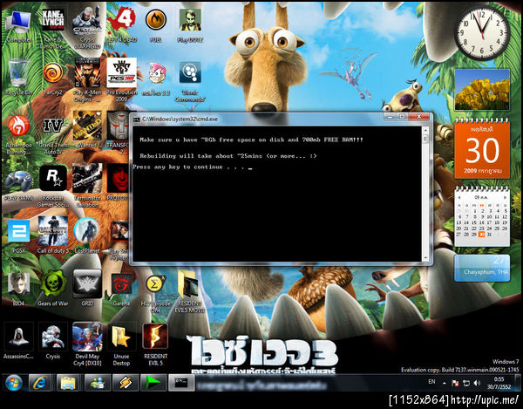Open the Computer desktop icon
523x409 pixels.
pyautogui.click(x=18, y=25)
